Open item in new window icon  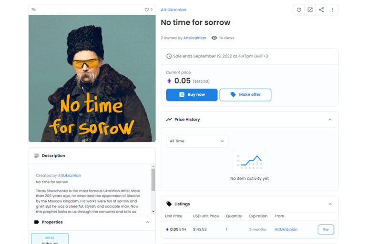pyautogui.click(x=310, y=10)
